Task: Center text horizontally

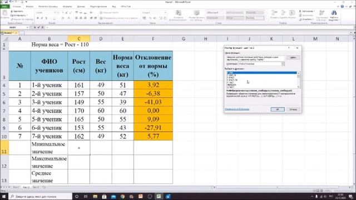Action: click(x=81, y=18)
